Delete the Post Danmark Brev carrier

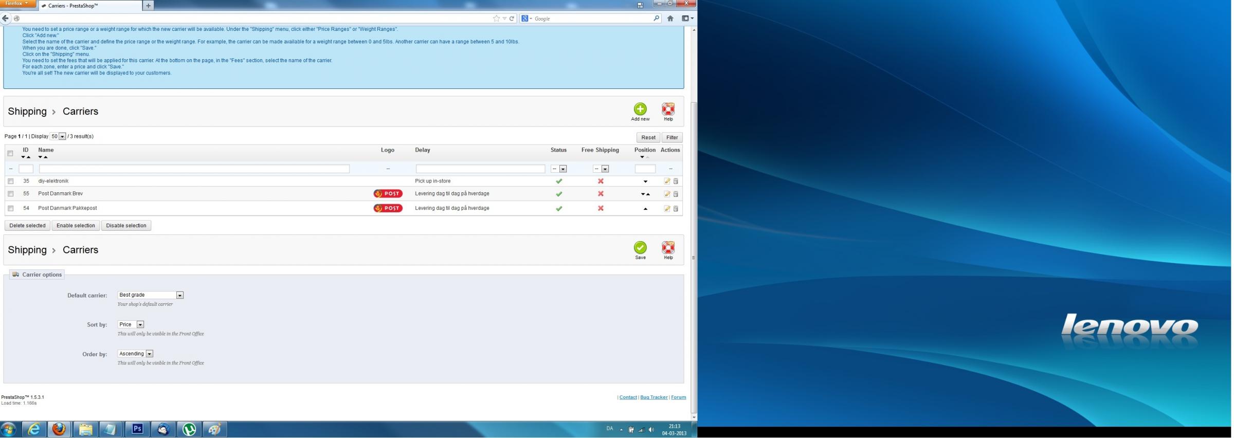point(676,194)
